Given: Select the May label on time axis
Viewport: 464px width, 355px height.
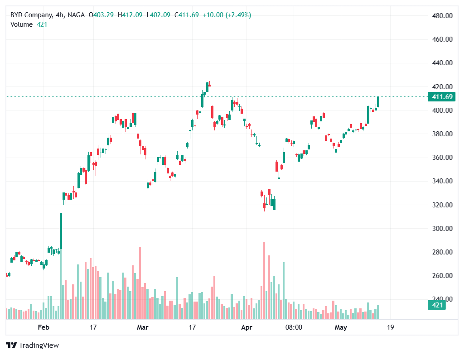Looking at the screenshot, I should coord(341,327).
